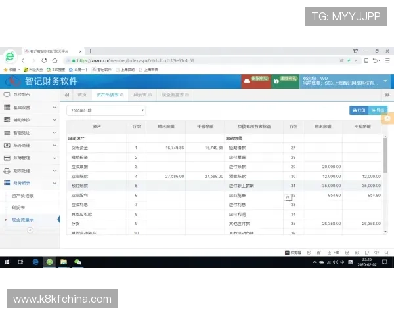Expand the 期末处理 sidebar menu
This screenshot has width=394, height=315.
click(30, 171)
